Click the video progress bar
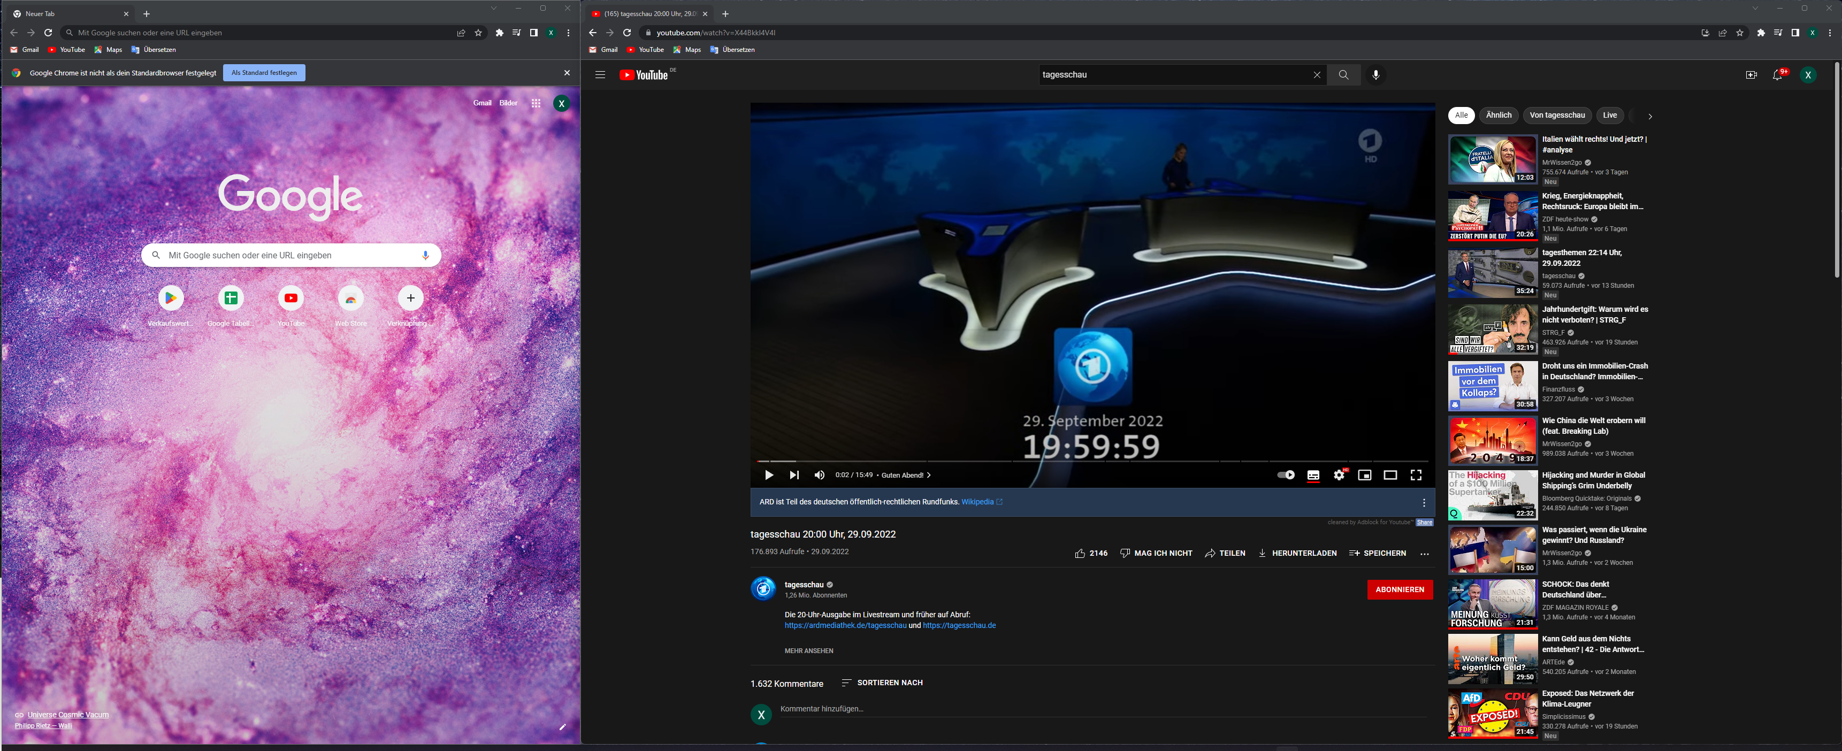The image size is (1842, 751). click(x=1073, y=461)
